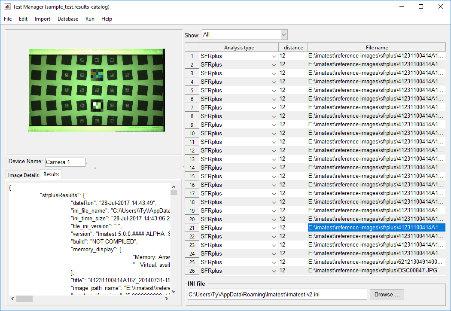Image resolution: width=451 pixels, height=311 pixels.
Task: Select row header number 1
Action: [192, 56]
